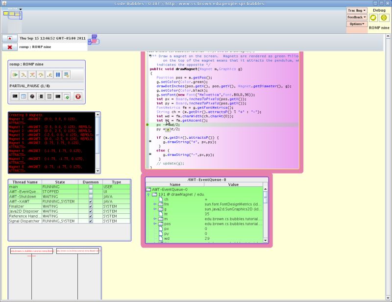Toggle the Daemon checkbox for the Finalizer thread
The height and width of the screenshot is (302, 392).
tap(91, 206)
